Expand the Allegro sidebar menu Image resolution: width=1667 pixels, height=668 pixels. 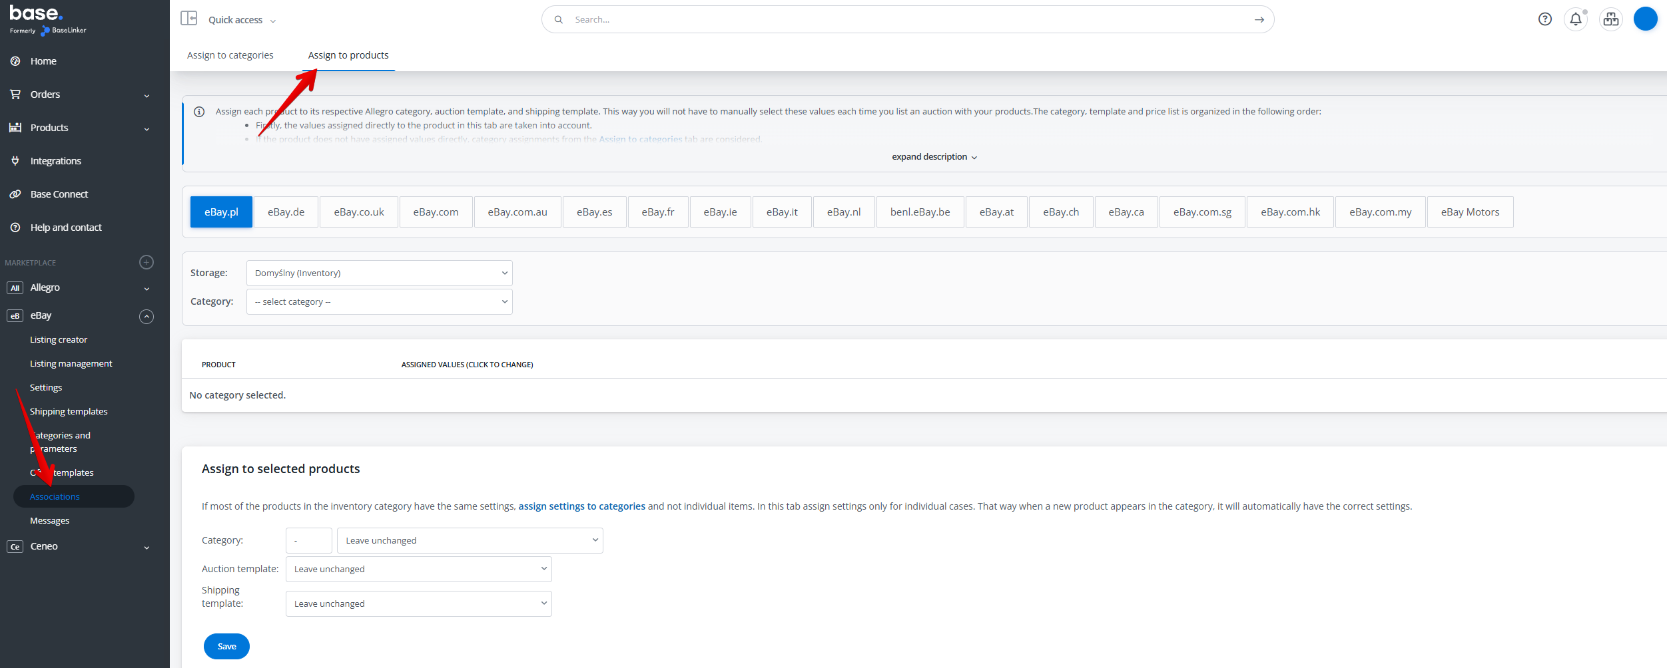pos(147,288)
